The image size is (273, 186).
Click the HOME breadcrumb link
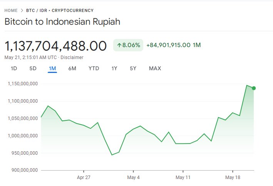(x=11, y=10)
